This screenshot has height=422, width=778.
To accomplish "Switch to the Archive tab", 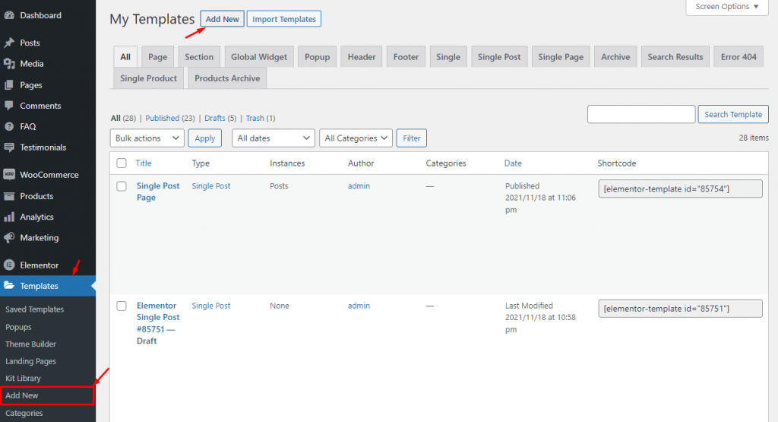I will click(x=615, y=57).
